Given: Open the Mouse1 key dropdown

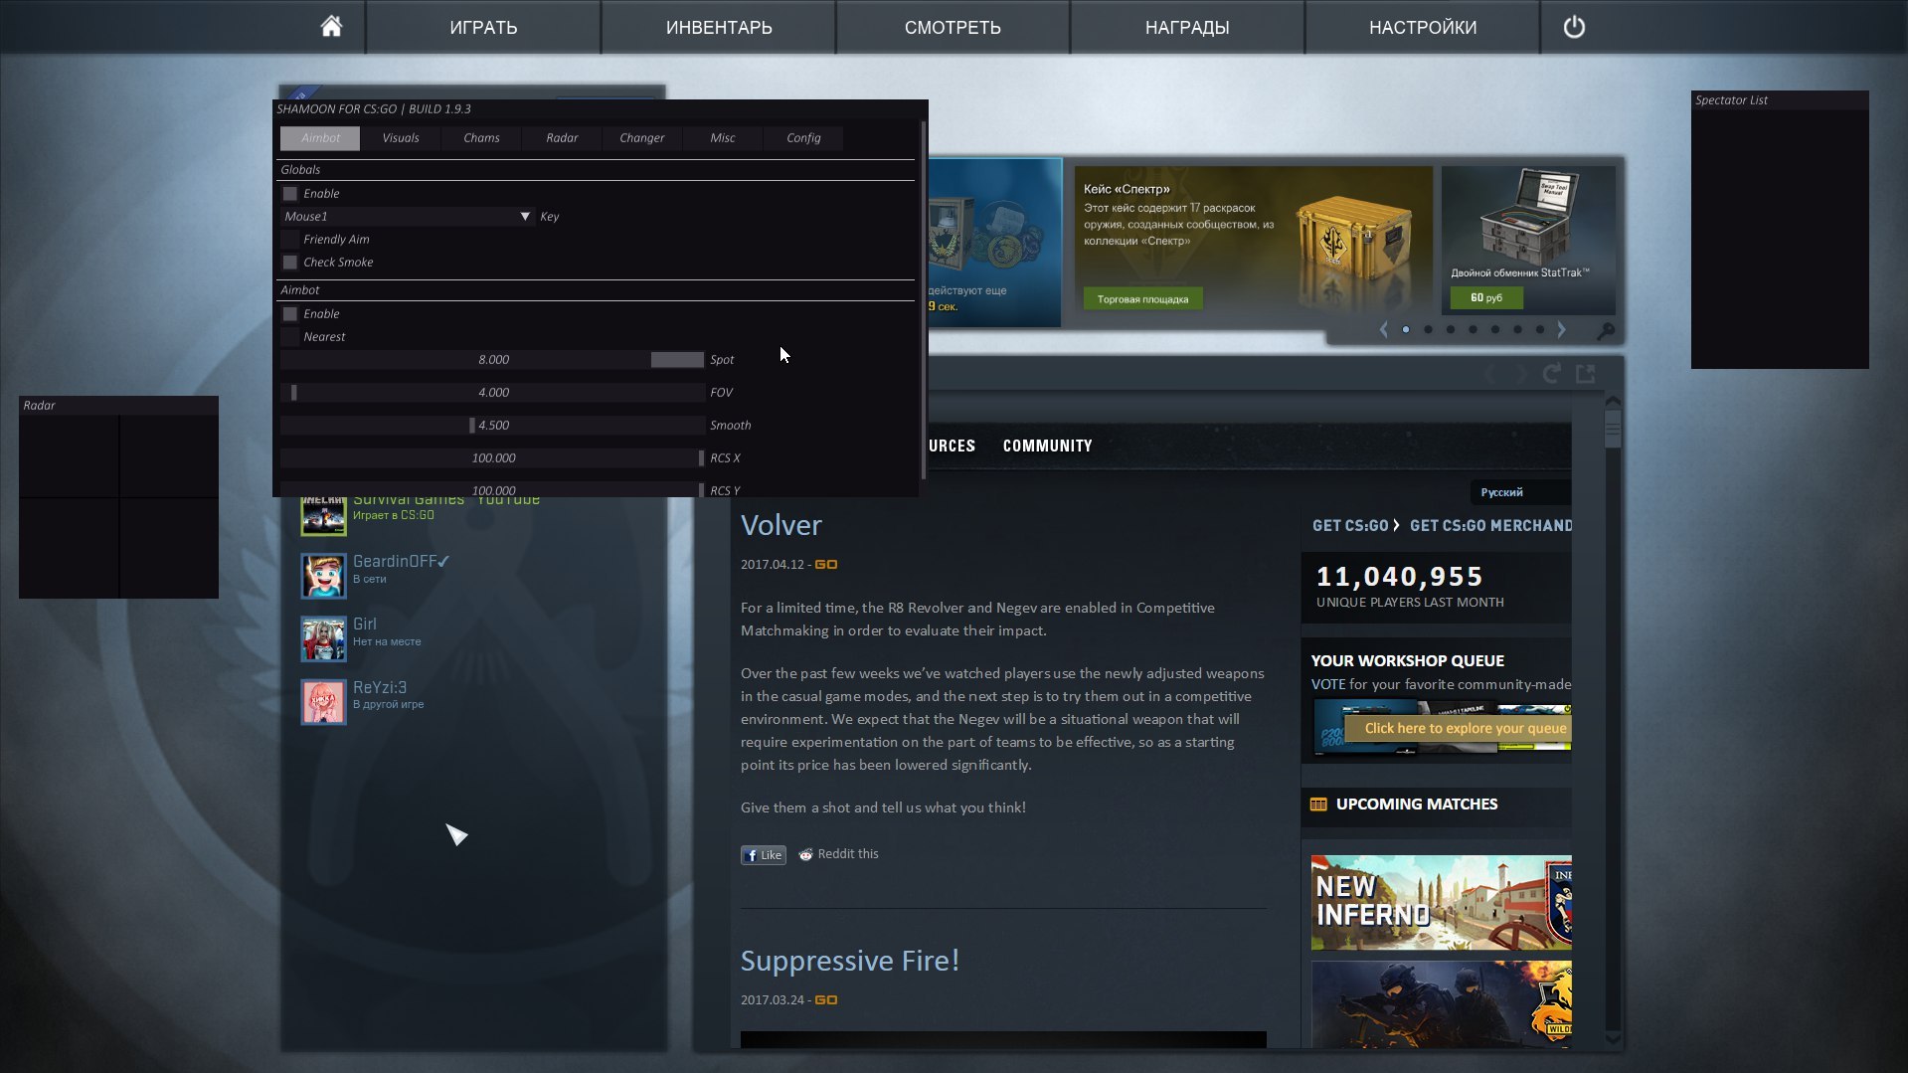Looking at the screenshot, I should pos(408,217).
